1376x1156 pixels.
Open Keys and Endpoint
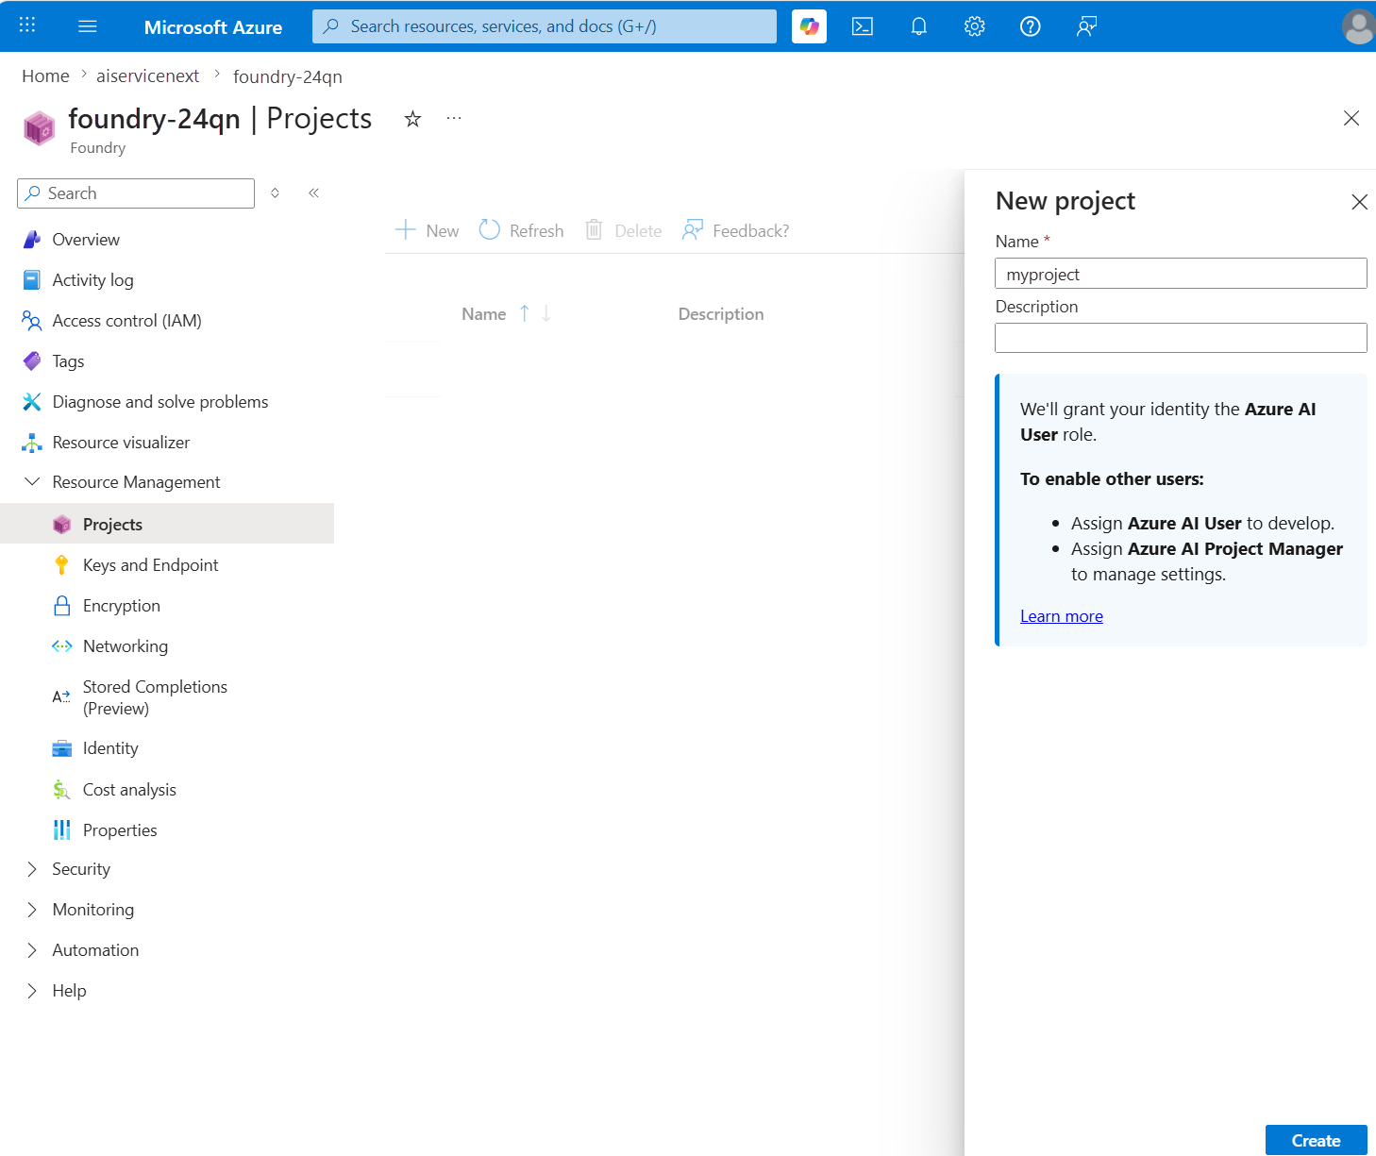click(x=150, y=565)
